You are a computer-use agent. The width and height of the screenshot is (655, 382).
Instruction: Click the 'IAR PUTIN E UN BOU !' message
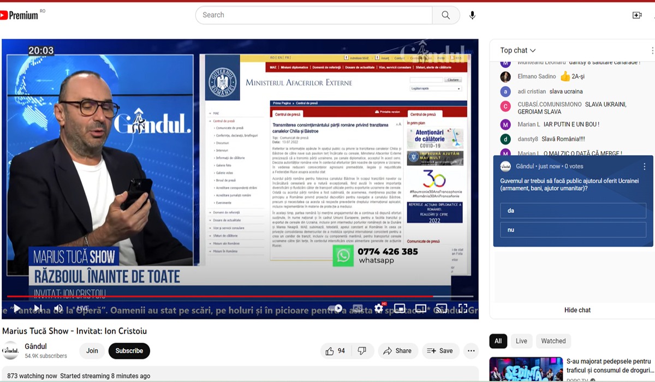[x=572, y=124]
